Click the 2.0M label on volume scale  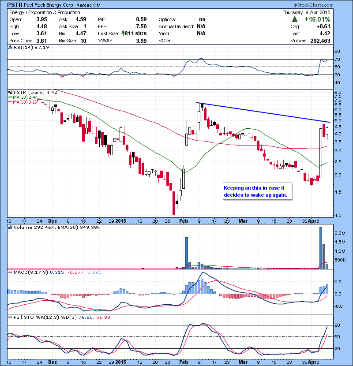[x=340, y=233]
